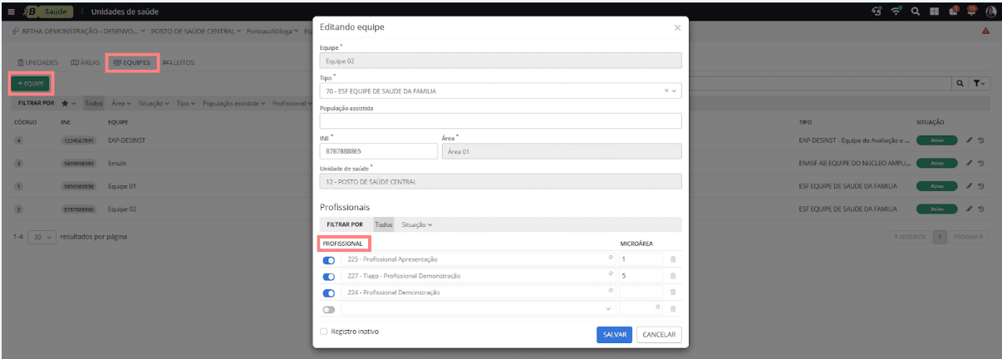Screen dimensions: 1002x359
Task: Expand the Tipo dropdown in the dialog
Action: pos(675,91)
